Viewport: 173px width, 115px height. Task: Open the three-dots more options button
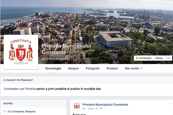[168, 58]
